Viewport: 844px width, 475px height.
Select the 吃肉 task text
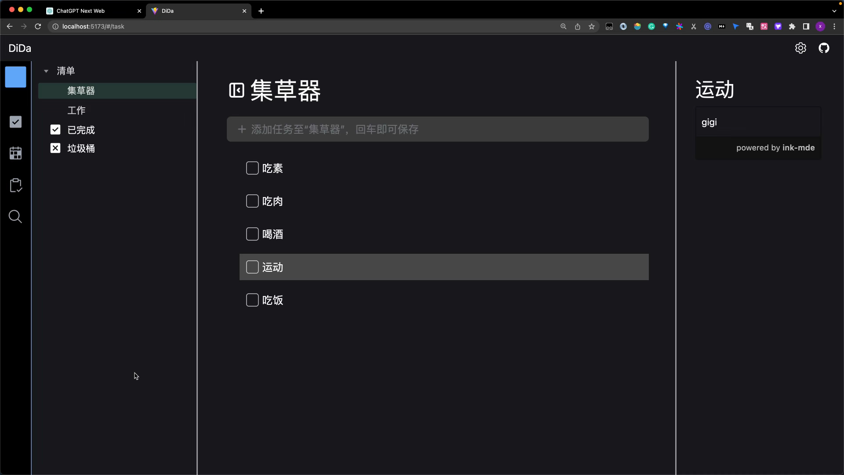pos(273,201)
